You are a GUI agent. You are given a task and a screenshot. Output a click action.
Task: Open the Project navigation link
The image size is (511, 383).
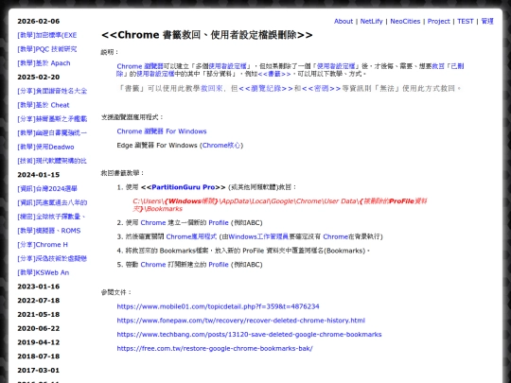438,21
